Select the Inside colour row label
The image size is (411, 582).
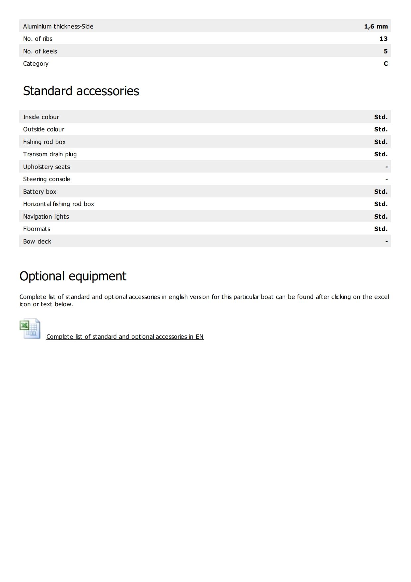pyautogui.click(x=41, y=117)
